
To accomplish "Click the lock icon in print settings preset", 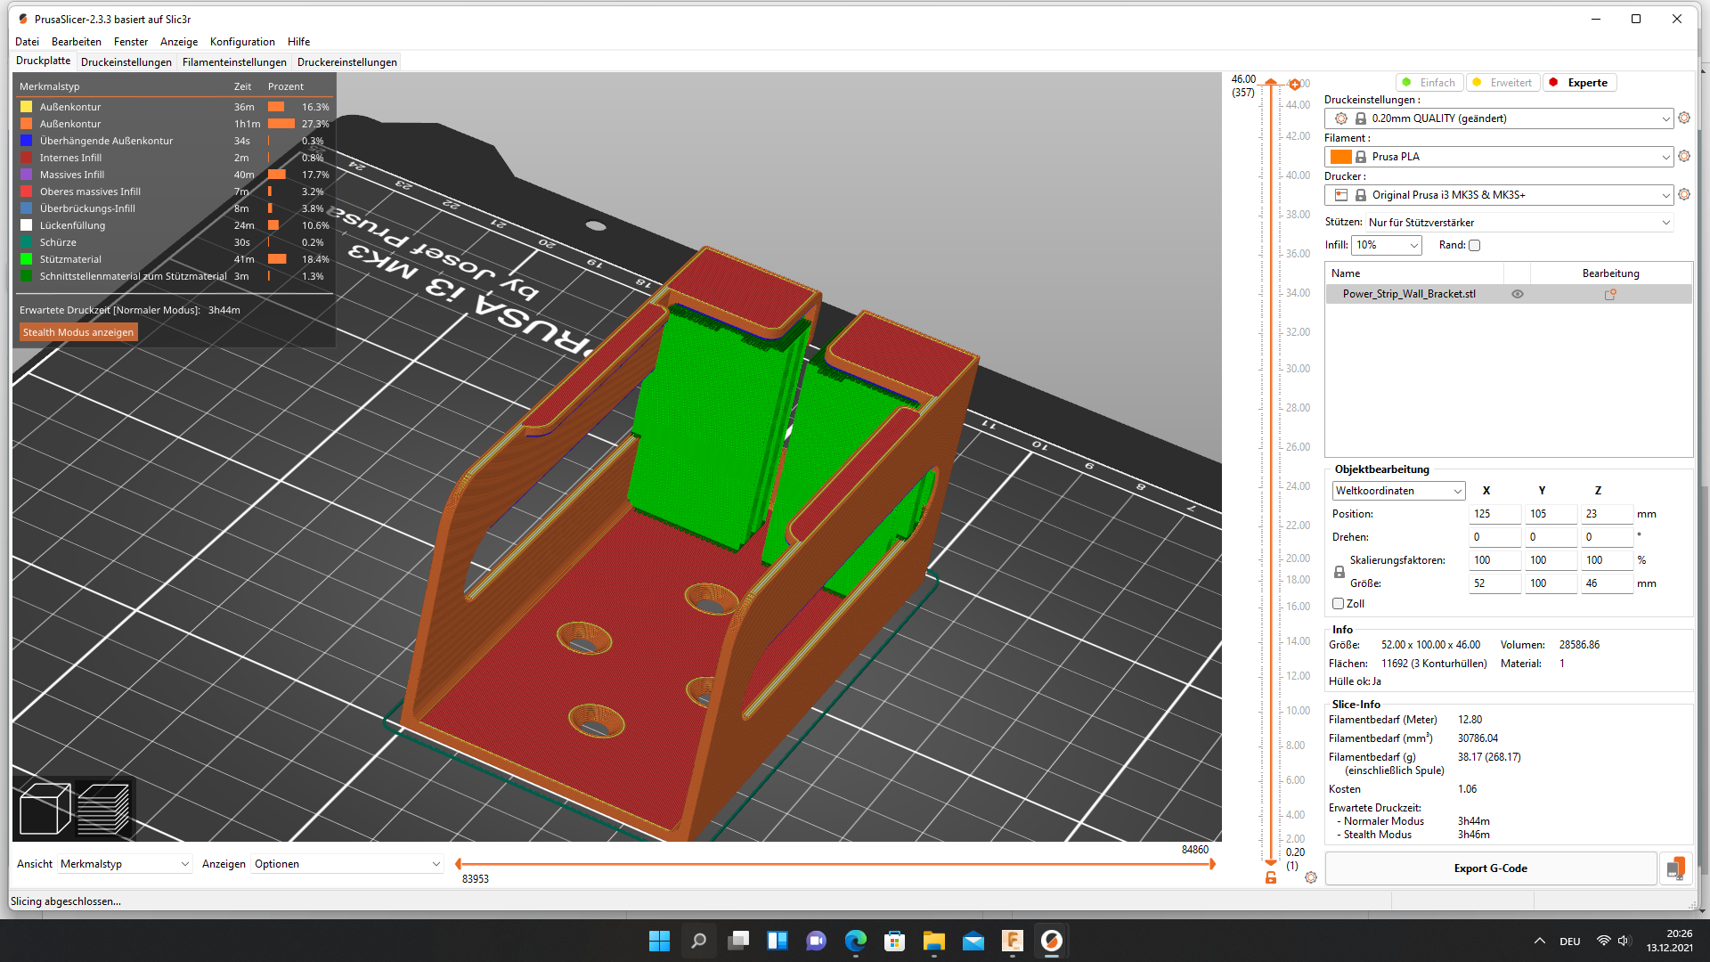I will pyautogui.click(x=1361, y=118).
